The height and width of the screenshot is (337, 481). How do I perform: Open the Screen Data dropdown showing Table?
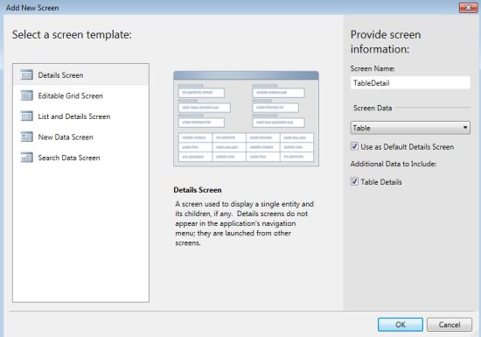pos(410,128)
